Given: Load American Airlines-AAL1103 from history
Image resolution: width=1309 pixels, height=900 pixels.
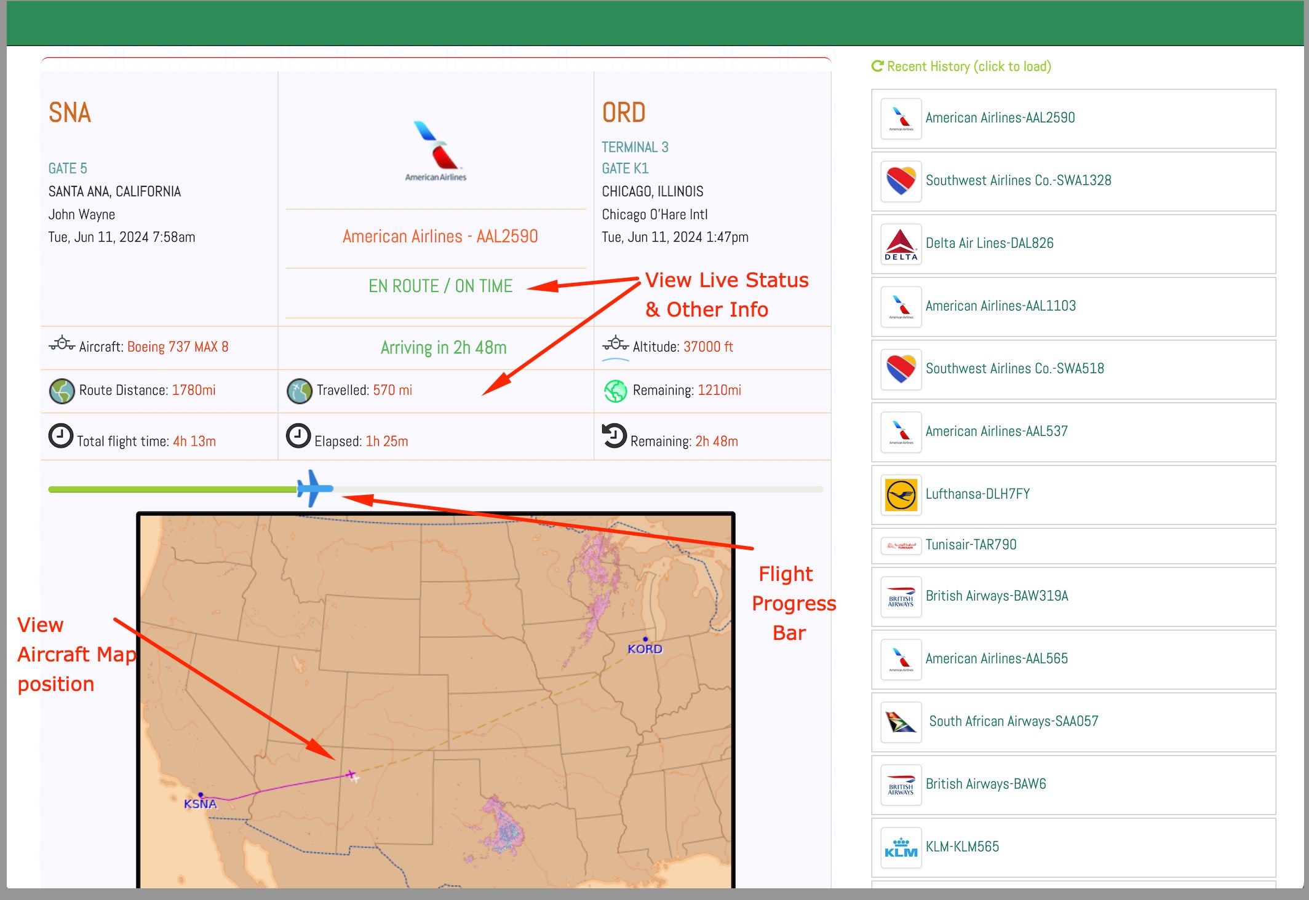Looking at the screenshot, I should coord(1000,306).
